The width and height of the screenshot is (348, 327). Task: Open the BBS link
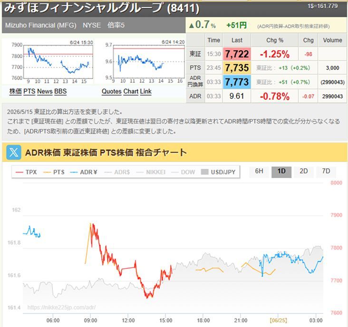click(x=60, y=91)
